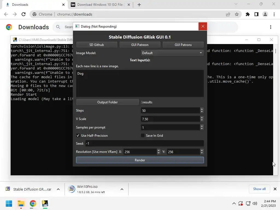Viewport: 280px width, 210px height.
Task: Open Chrome from the taskbar
Action: [33, 203]
